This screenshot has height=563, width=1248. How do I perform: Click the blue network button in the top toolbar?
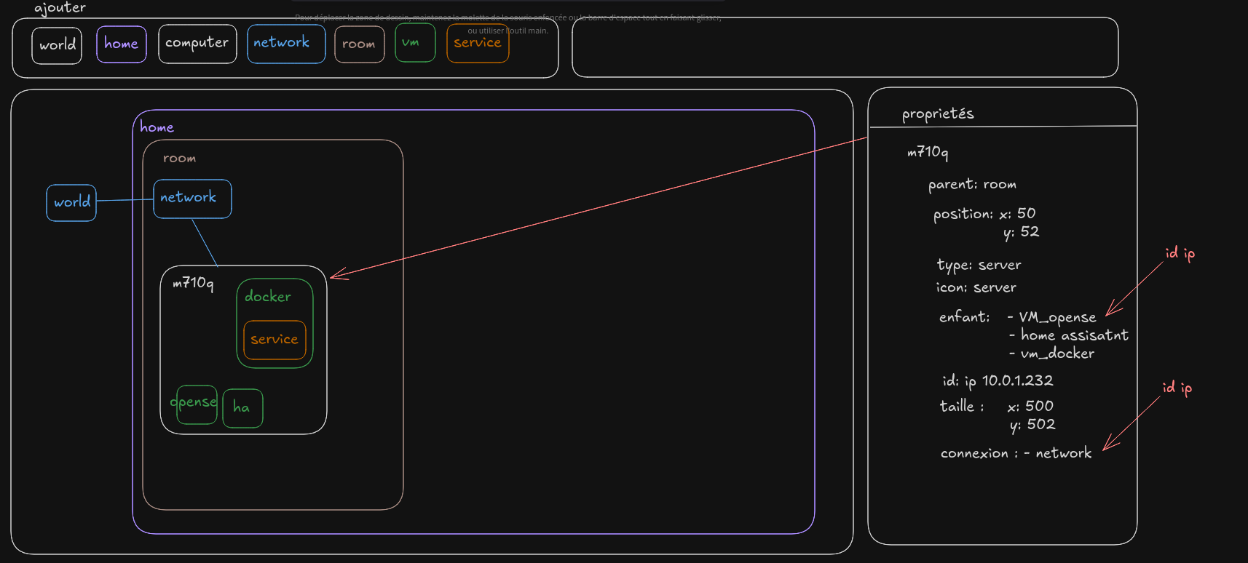point(285,44)
